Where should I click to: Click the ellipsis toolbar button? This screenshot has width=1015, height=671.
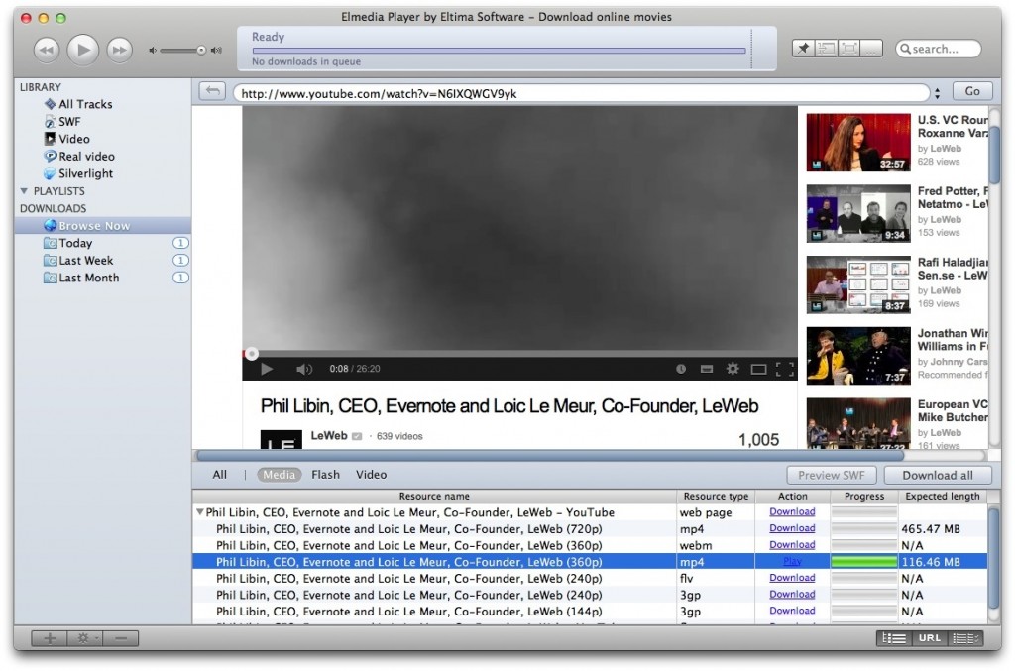pos(871,48)
